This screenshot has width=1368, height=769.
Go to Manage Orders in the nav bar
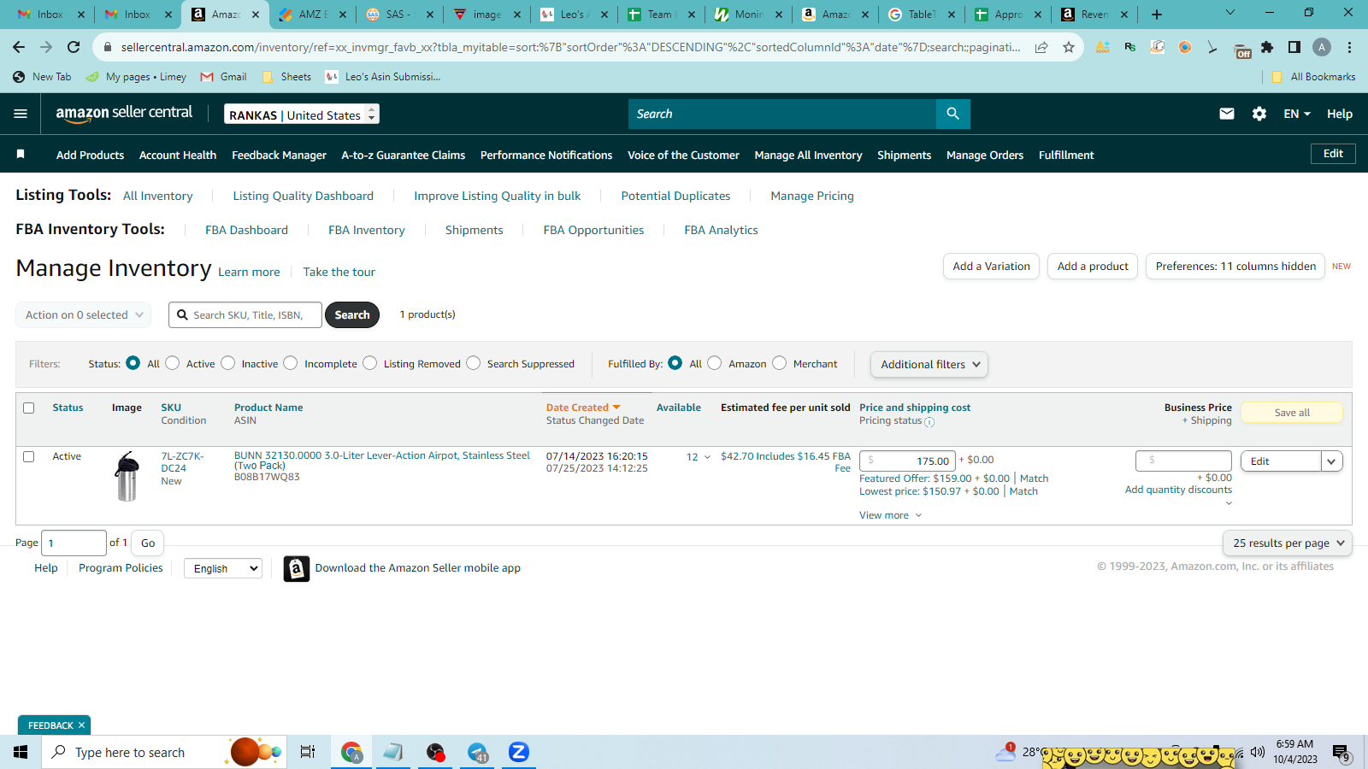[x=985, y=155]
